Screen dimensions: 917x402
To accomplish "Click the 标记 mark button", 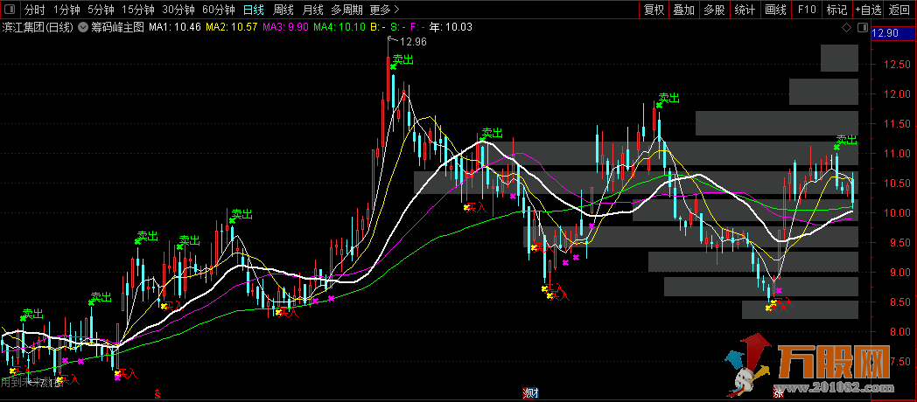I will tap(836, 10).
